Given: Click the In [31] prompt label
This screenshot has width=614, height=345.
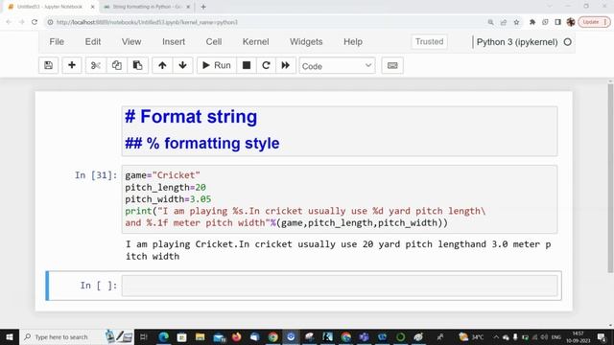Looking at the screenshot, I should click(96, 175).
